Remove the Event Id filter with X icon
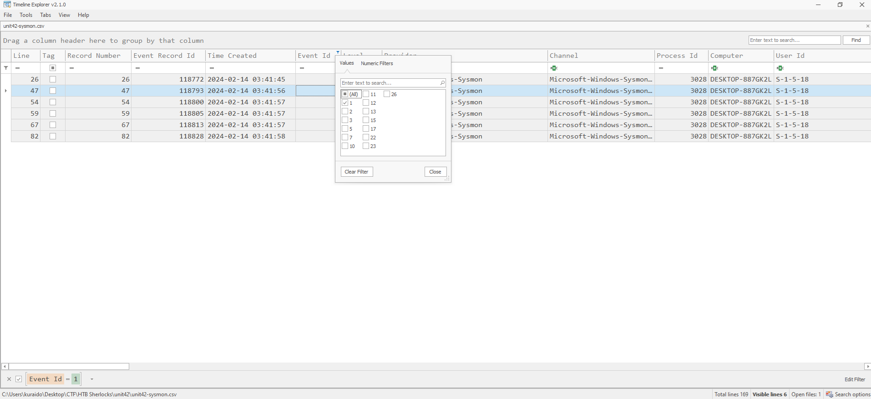 (9, 379)
